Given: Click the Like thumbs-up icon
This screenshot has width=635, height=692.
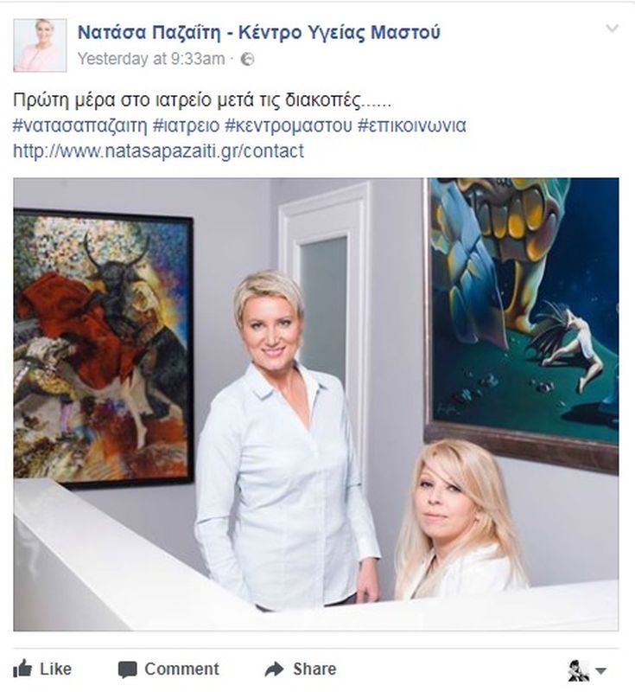Looking at the screenshot, I should [x=22, y=669].
